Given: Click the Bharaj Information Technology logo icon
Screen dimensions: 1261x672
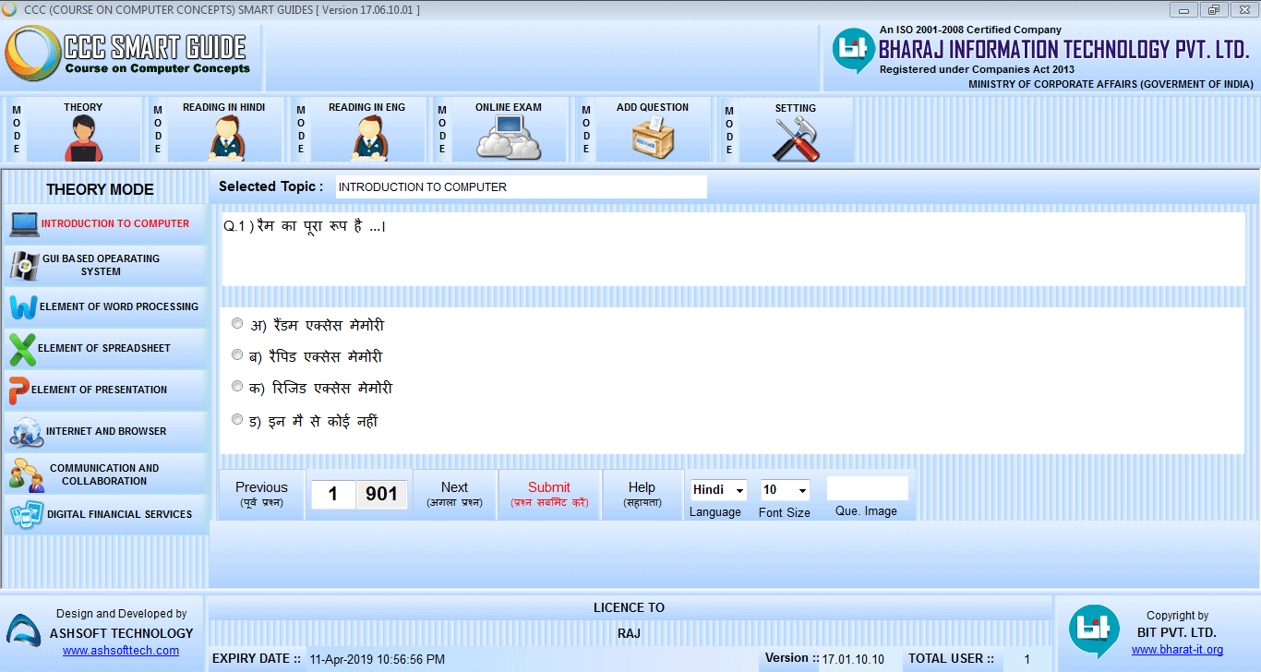Looking at the screenshot, I should point(853,51).
